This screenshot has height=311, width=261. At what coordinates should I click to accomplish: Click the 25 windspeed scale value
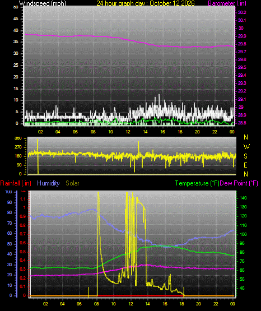click(x=16, y=65)
